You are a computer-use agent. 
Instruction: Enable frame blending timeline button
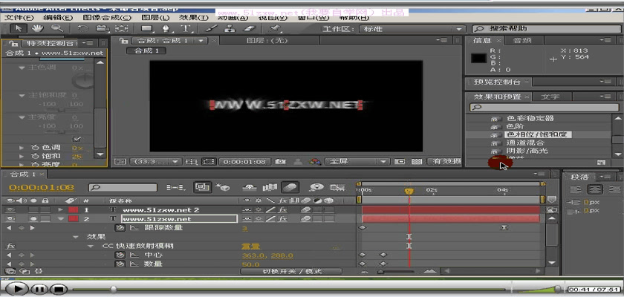pos(270,187)
